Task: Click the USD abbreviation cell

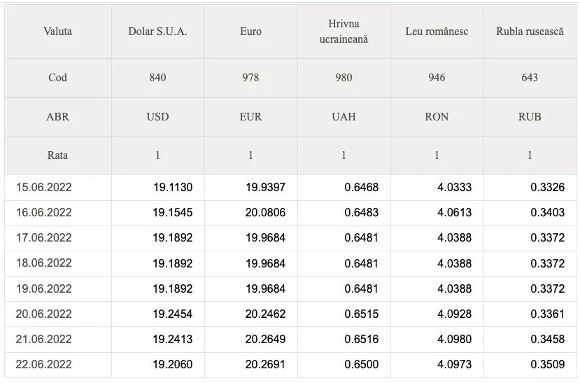Action: click(x=157, y=117)
